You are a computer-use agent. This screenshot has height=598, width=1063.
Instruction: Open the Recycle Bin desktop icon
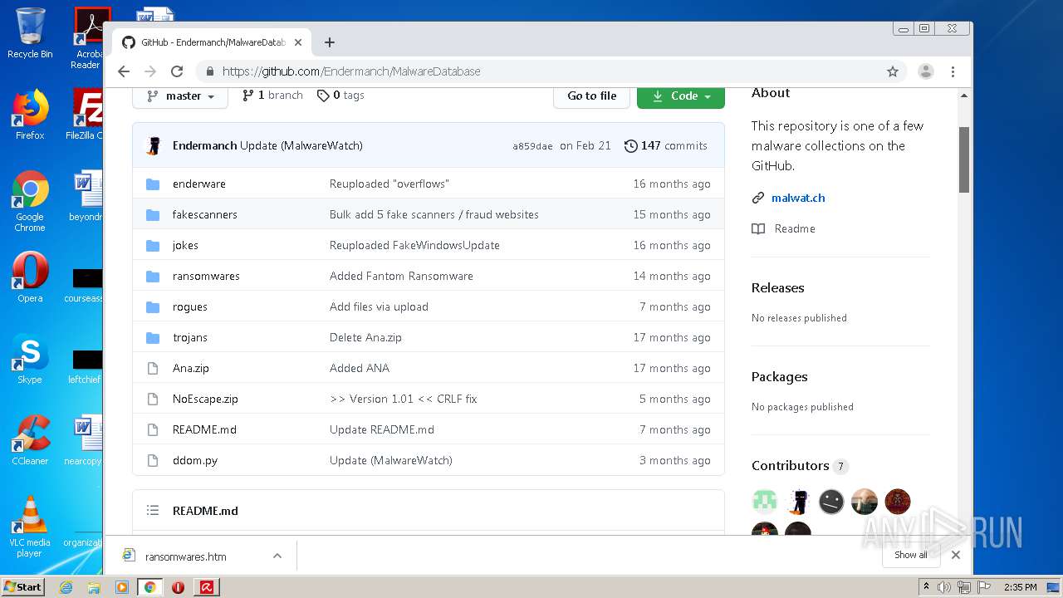click(x=30, y=33)
